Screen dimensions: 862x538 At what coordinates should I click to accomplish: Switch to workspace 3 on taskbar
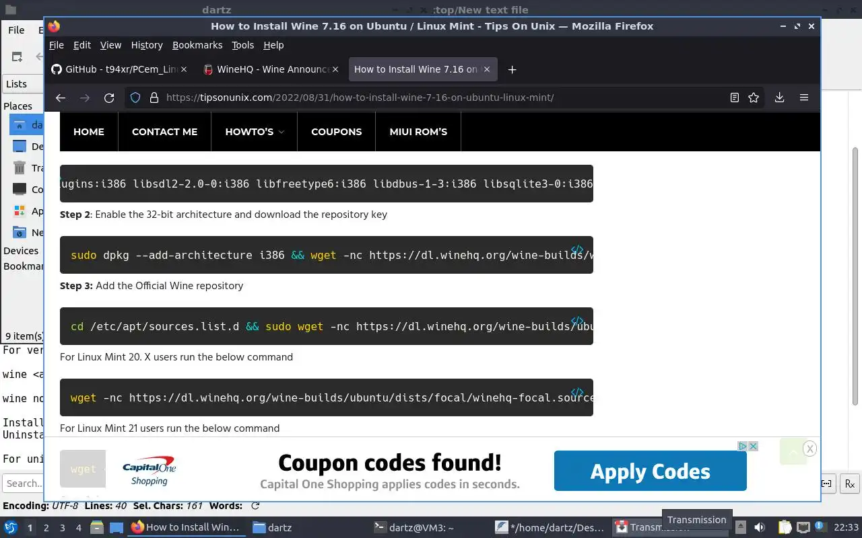[x=62, y=528]
